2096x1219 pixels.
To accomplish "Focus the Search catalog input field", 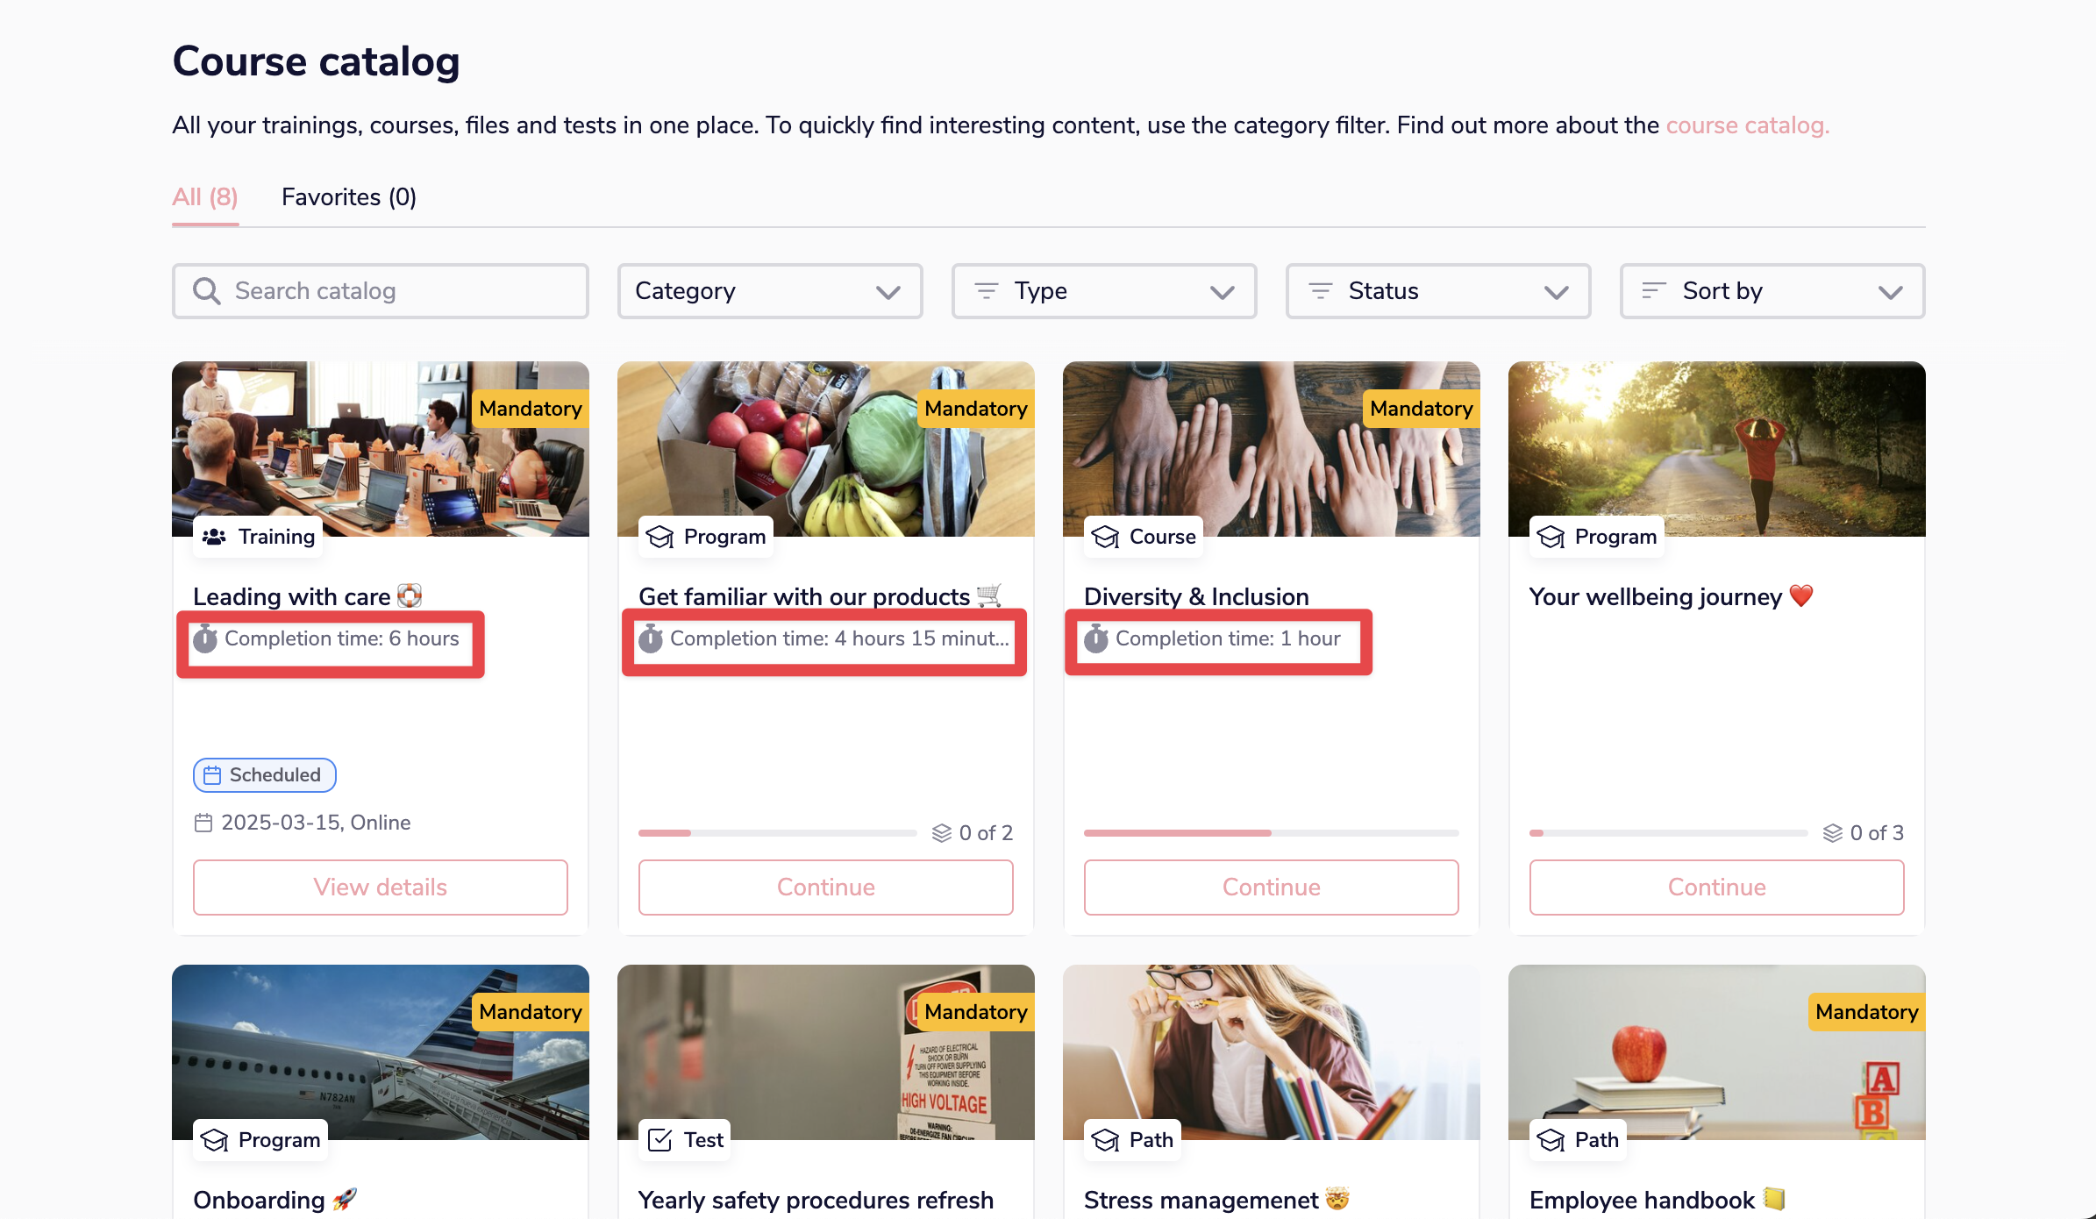I will [381, 291].
